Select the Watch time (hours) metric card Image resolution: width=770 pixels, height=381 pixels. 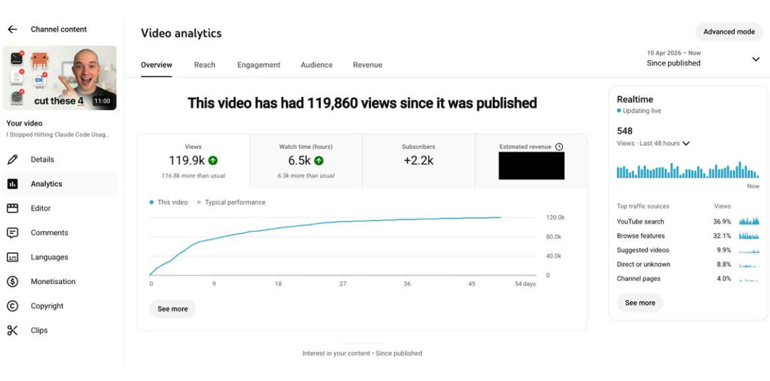306,161
